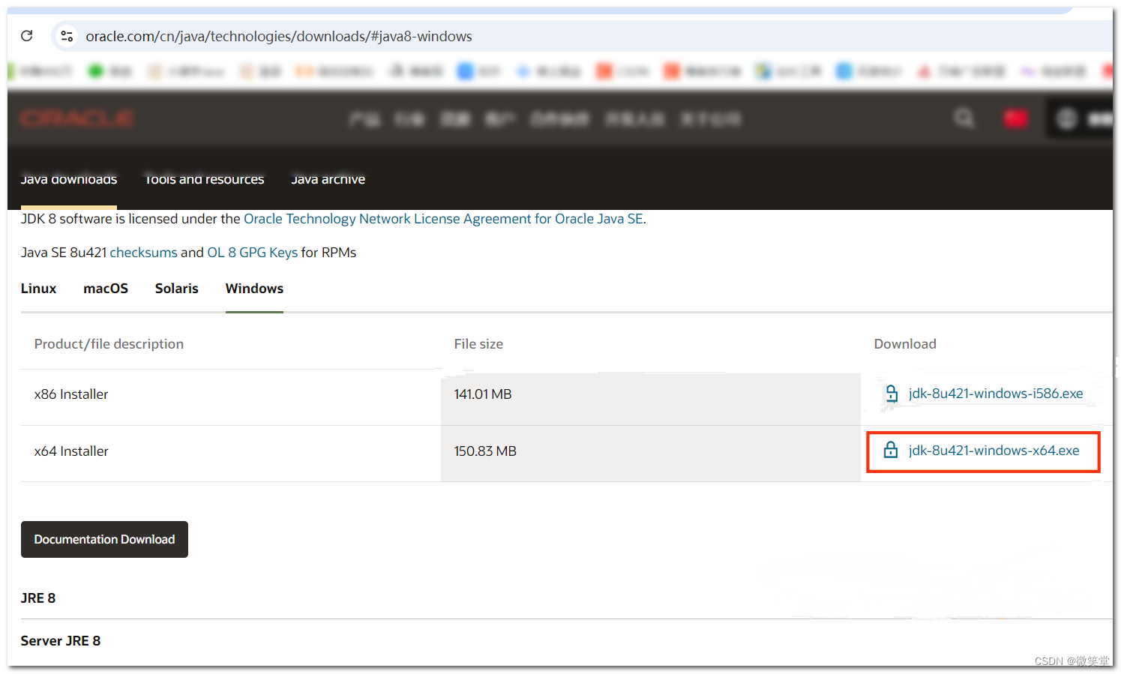Open the Java downloads tab
Viewport: 1121px width, 674px height.
pos(69,180)
